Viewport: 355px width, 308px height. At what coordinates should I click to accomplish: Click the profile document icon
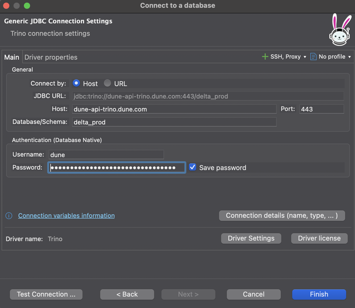(313, 57)
